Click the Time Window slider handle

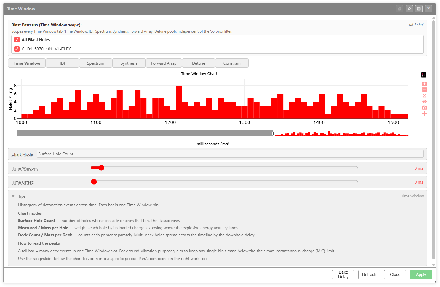[101, 168]
